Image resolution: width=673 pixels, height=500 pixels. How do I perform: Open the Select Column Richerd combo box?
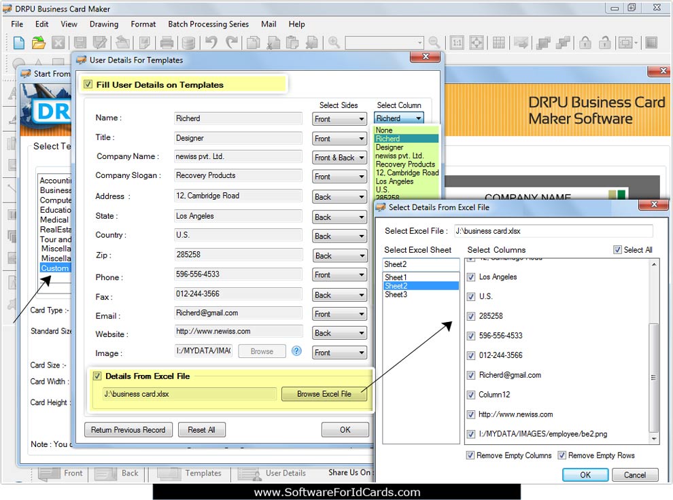[x=399, y=118]
